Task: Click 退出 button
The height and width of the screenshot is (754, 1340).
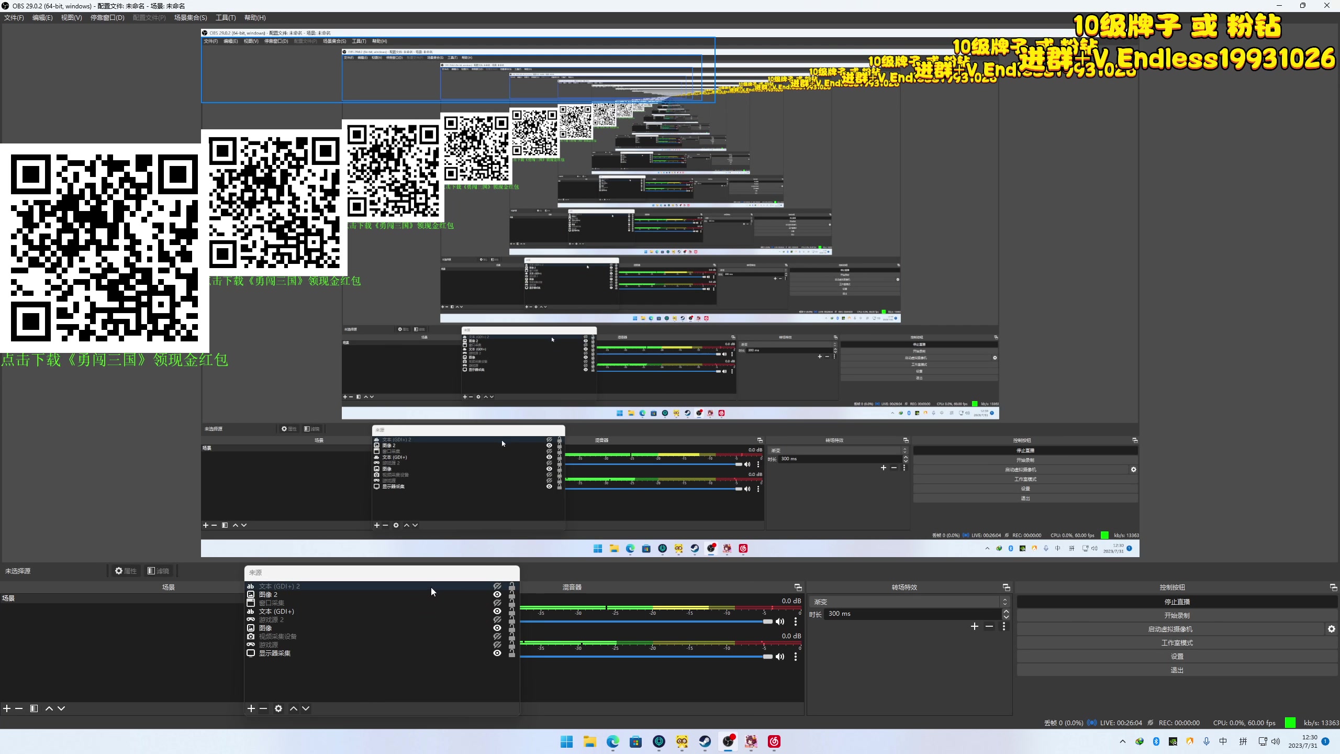Action: 1177,670
